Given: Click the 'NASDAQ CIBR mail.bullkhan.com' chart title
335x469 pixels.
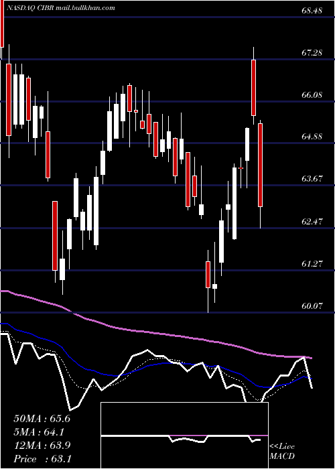Looking at the screenshot, I should [x=60, y=8].
